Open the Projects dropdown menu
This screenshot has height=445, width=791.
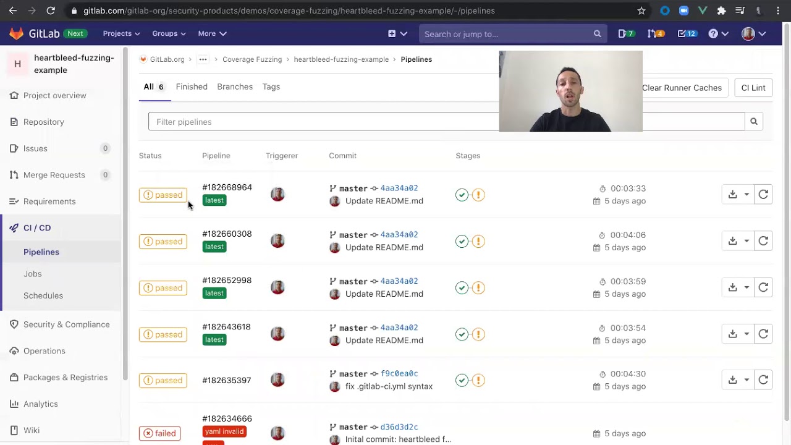coord(121,33)
